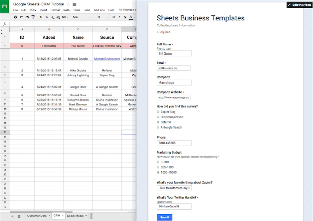Click the Full Name field containing Bill Gates

pos(174,53)
